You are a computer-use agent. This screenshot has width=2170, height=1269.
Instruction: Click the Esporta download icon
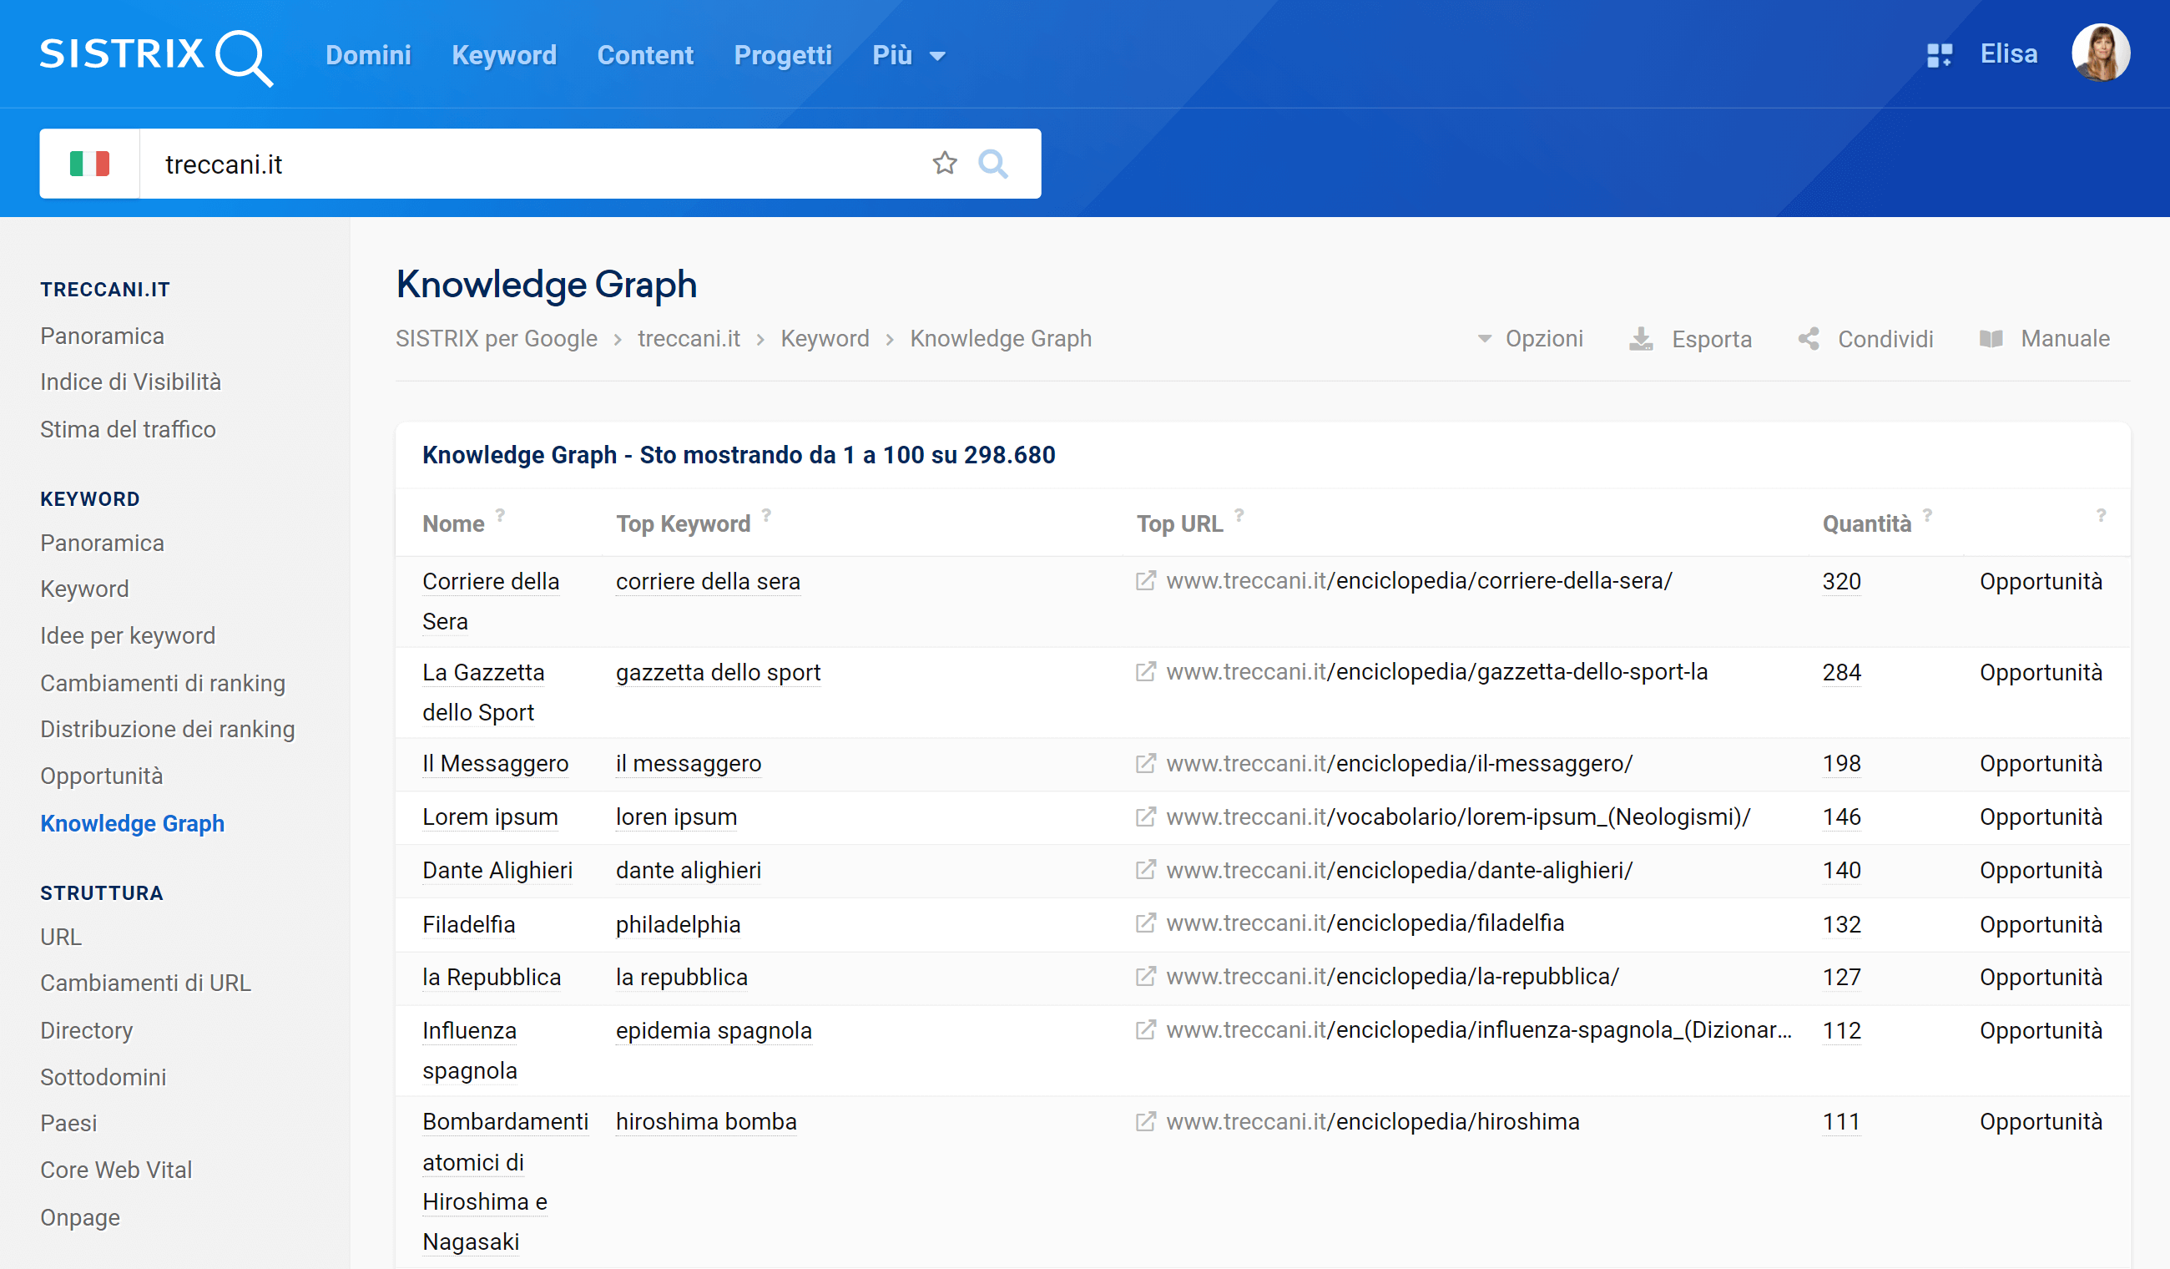tap(1643, 338)
